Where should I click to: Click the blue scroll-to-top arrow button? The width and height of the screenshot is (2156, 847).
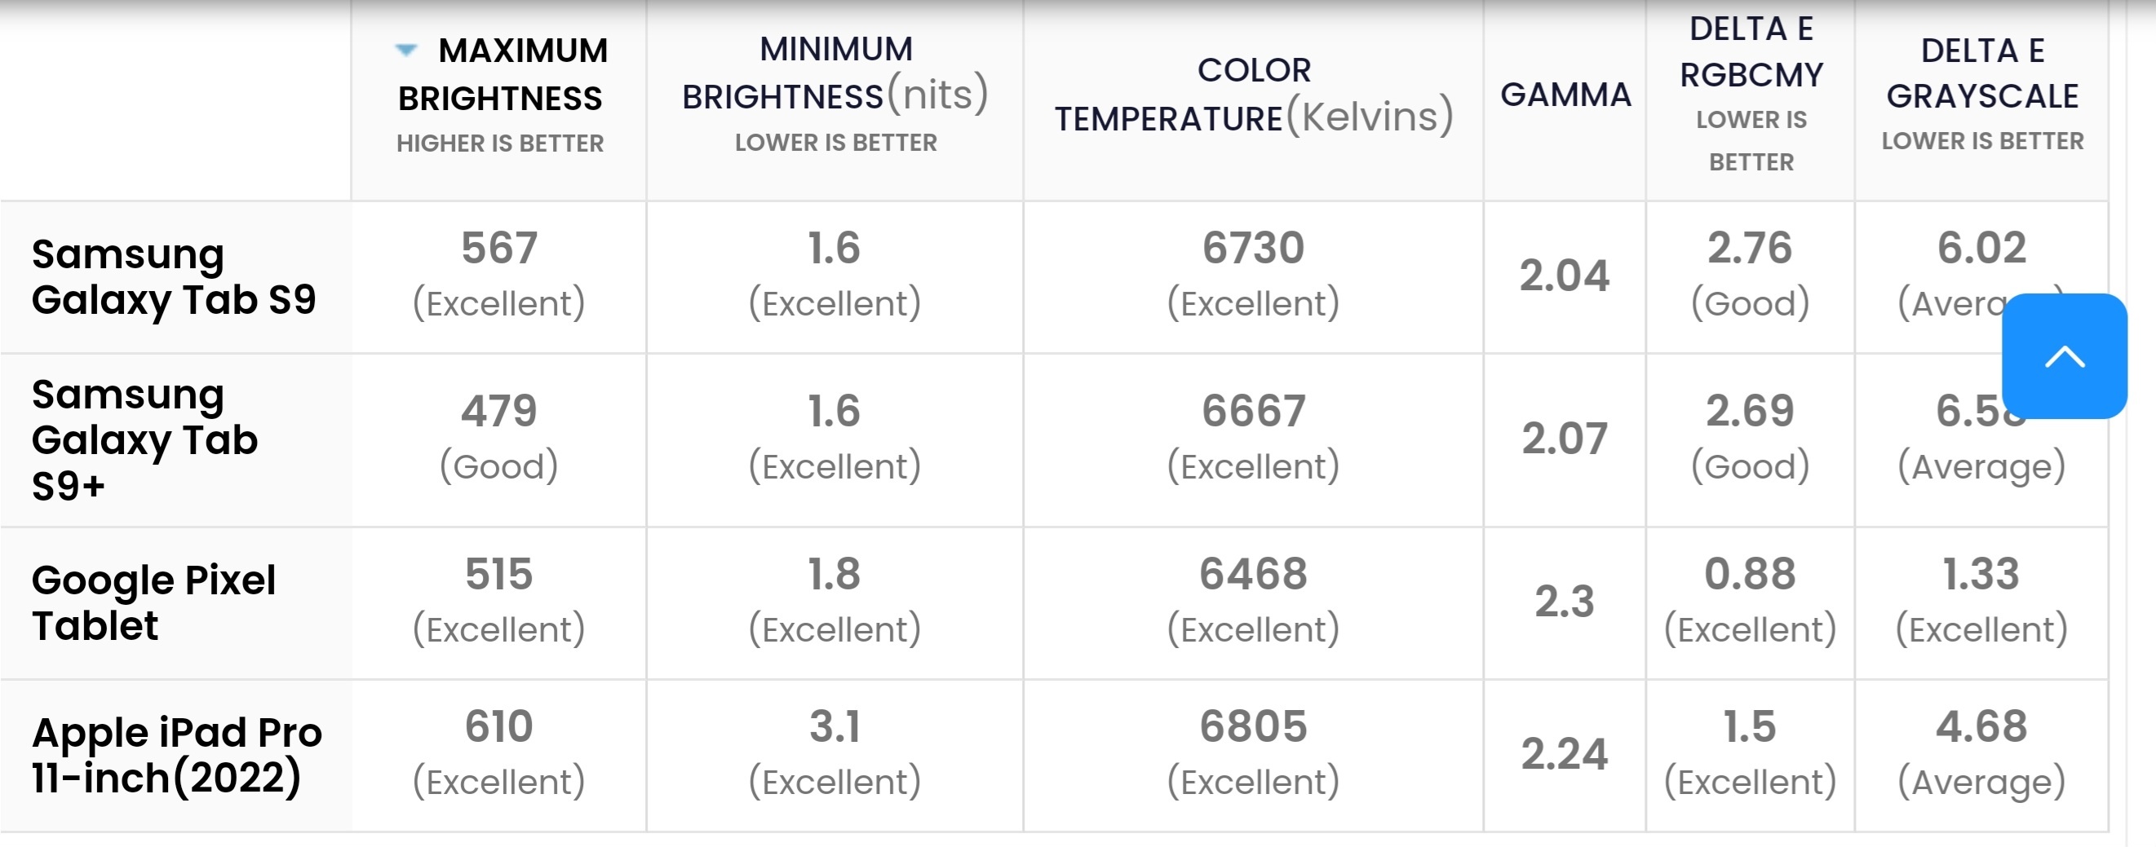pos(2064,356)
